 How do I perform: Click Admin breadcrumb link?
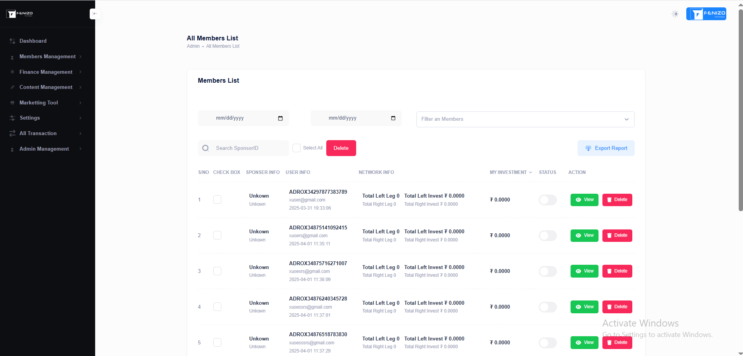tap(193, 46)
